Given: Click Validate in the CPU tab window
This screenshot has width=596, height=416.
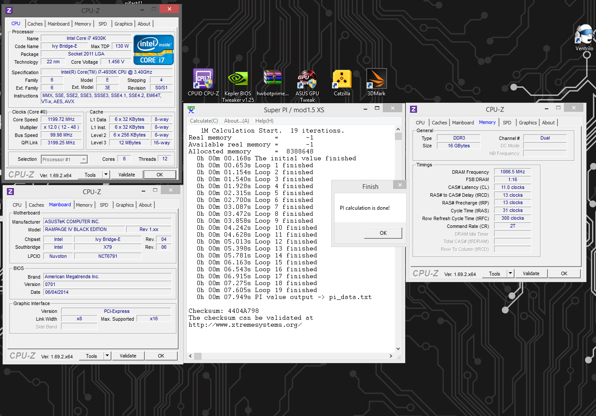Looking at the screenshot, I should pyautogui.click(x=127, y=175).
